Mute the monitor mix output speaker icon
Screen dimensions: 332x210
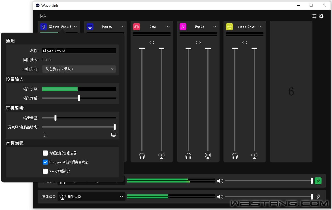coord(220,181)
